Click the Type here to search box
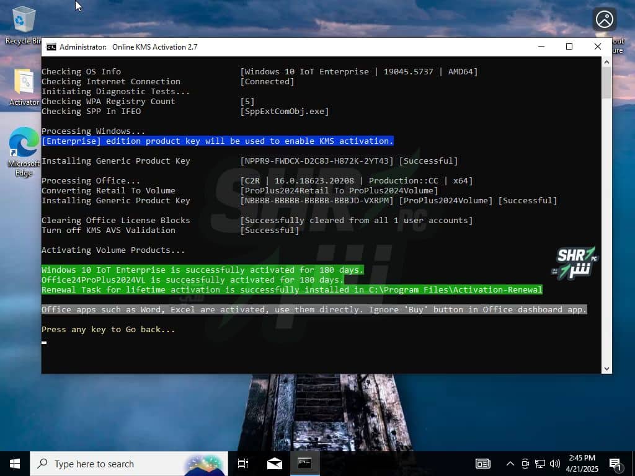The height and width of the screenshot is (476, 635). 129,464
